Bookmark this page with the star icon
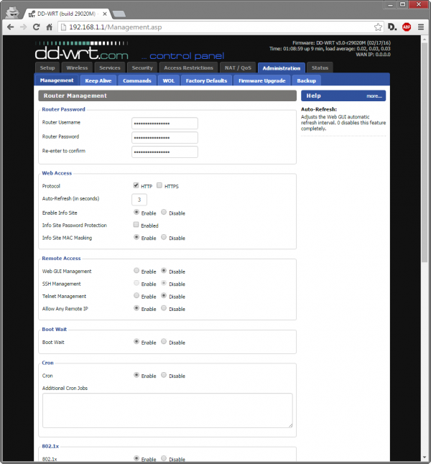 point(378,27)
